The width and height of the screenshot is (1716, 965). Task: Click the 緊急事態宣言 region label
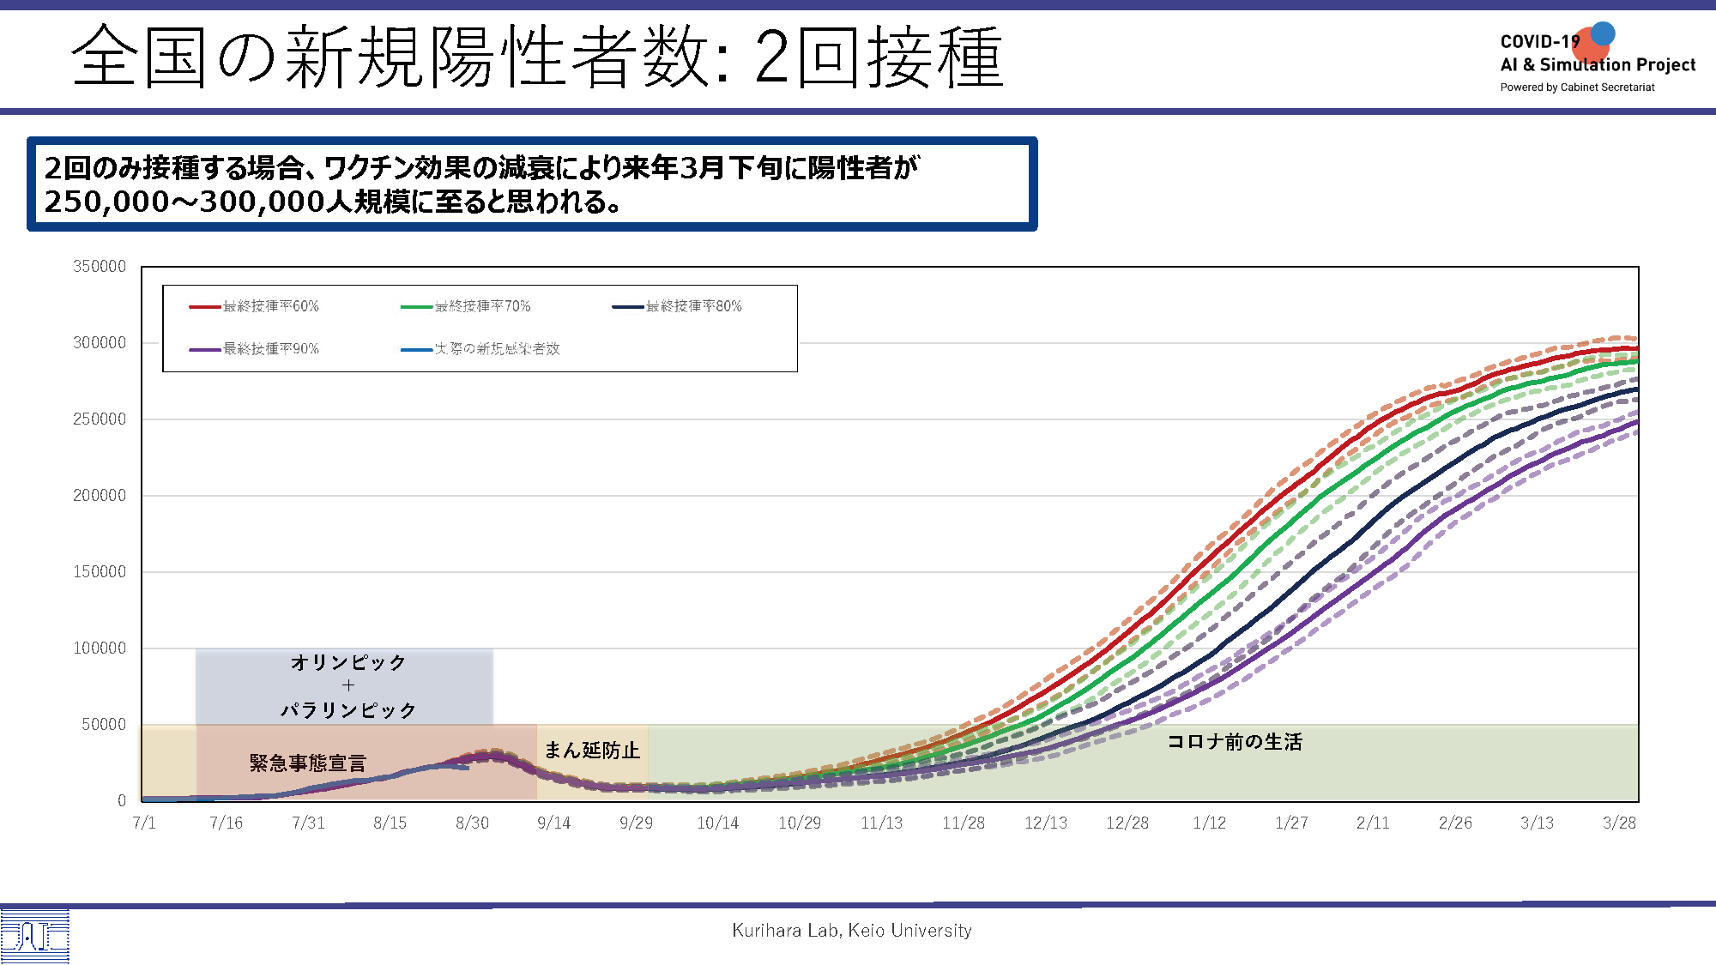click(x=308, y=763)
